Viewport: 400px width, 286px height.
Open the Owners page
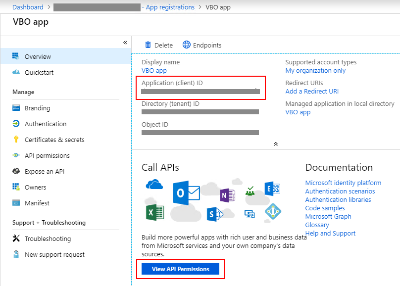point(36,187)
